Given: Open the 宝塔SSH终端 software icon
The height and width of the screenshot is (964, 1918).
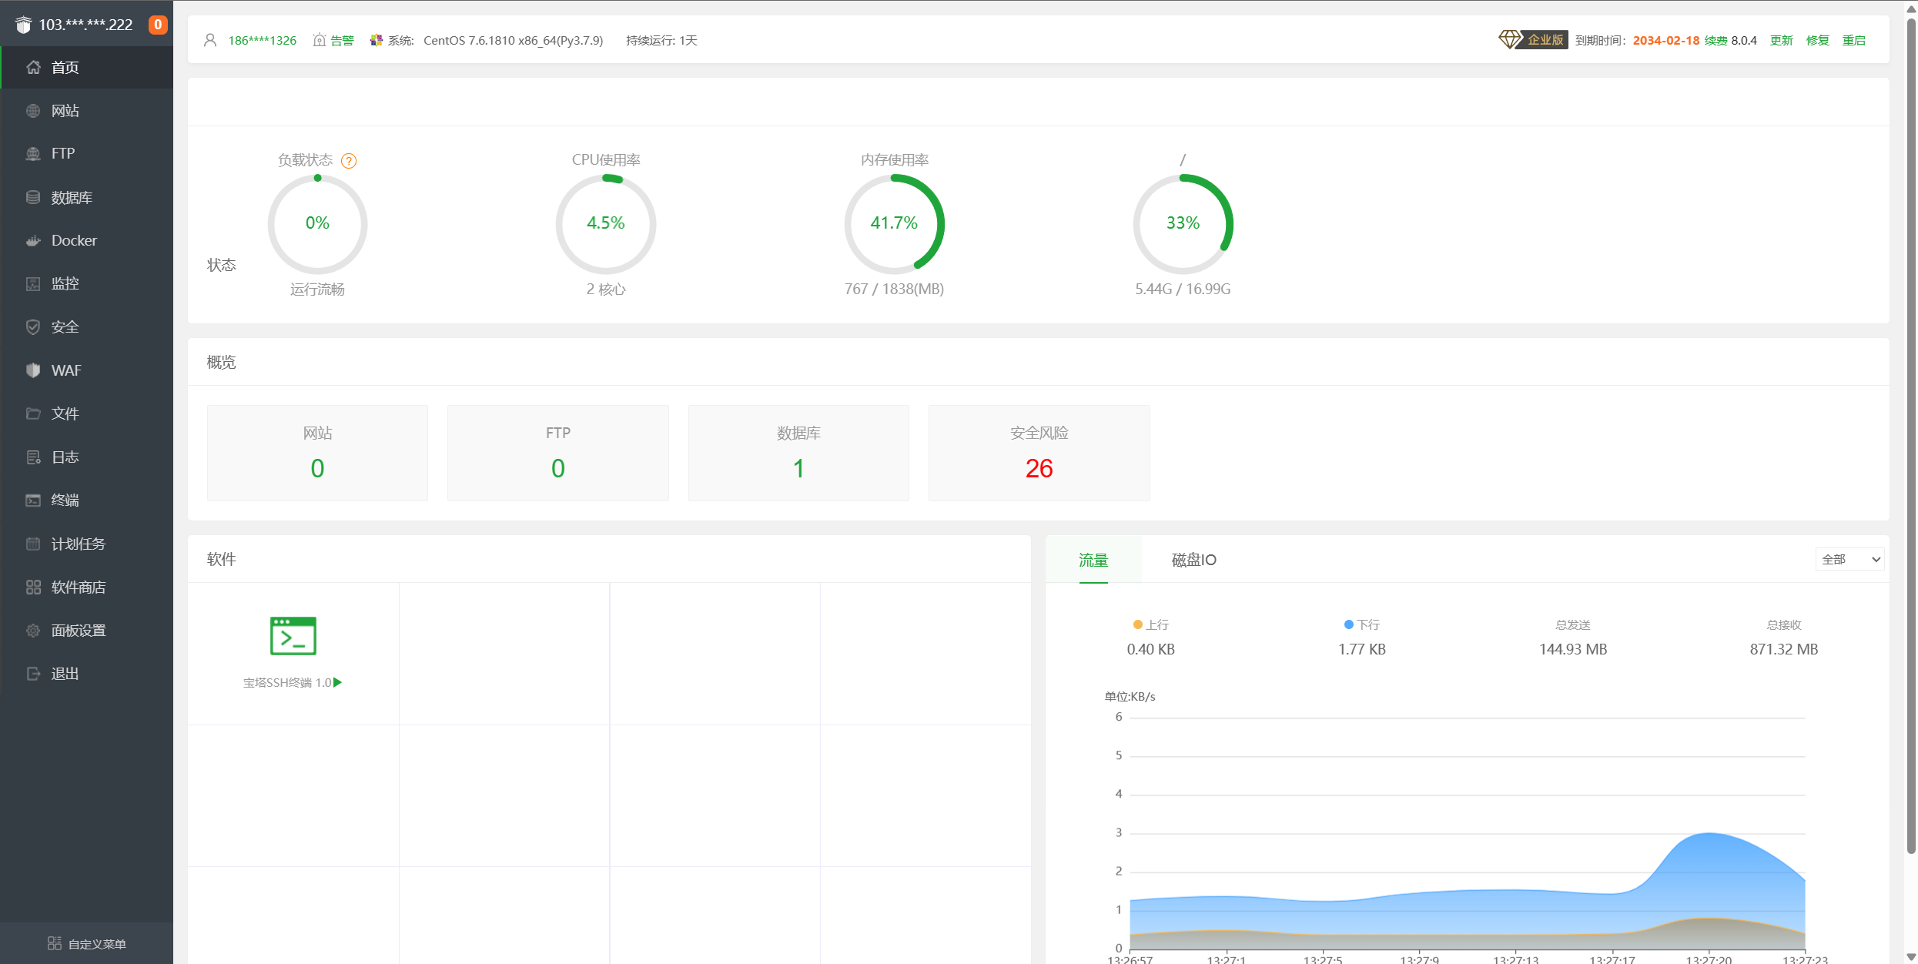Looking at the screenshot, I should tap(293, 636).
